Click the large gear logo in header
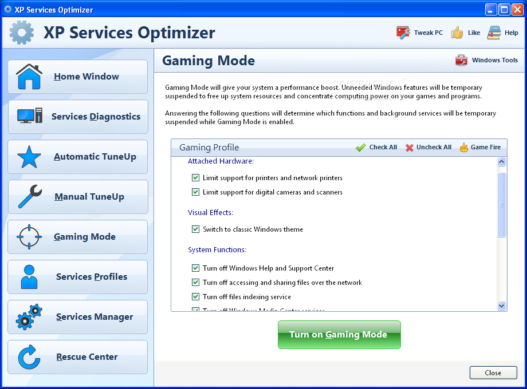527x389 pixels. coord(22,33)
